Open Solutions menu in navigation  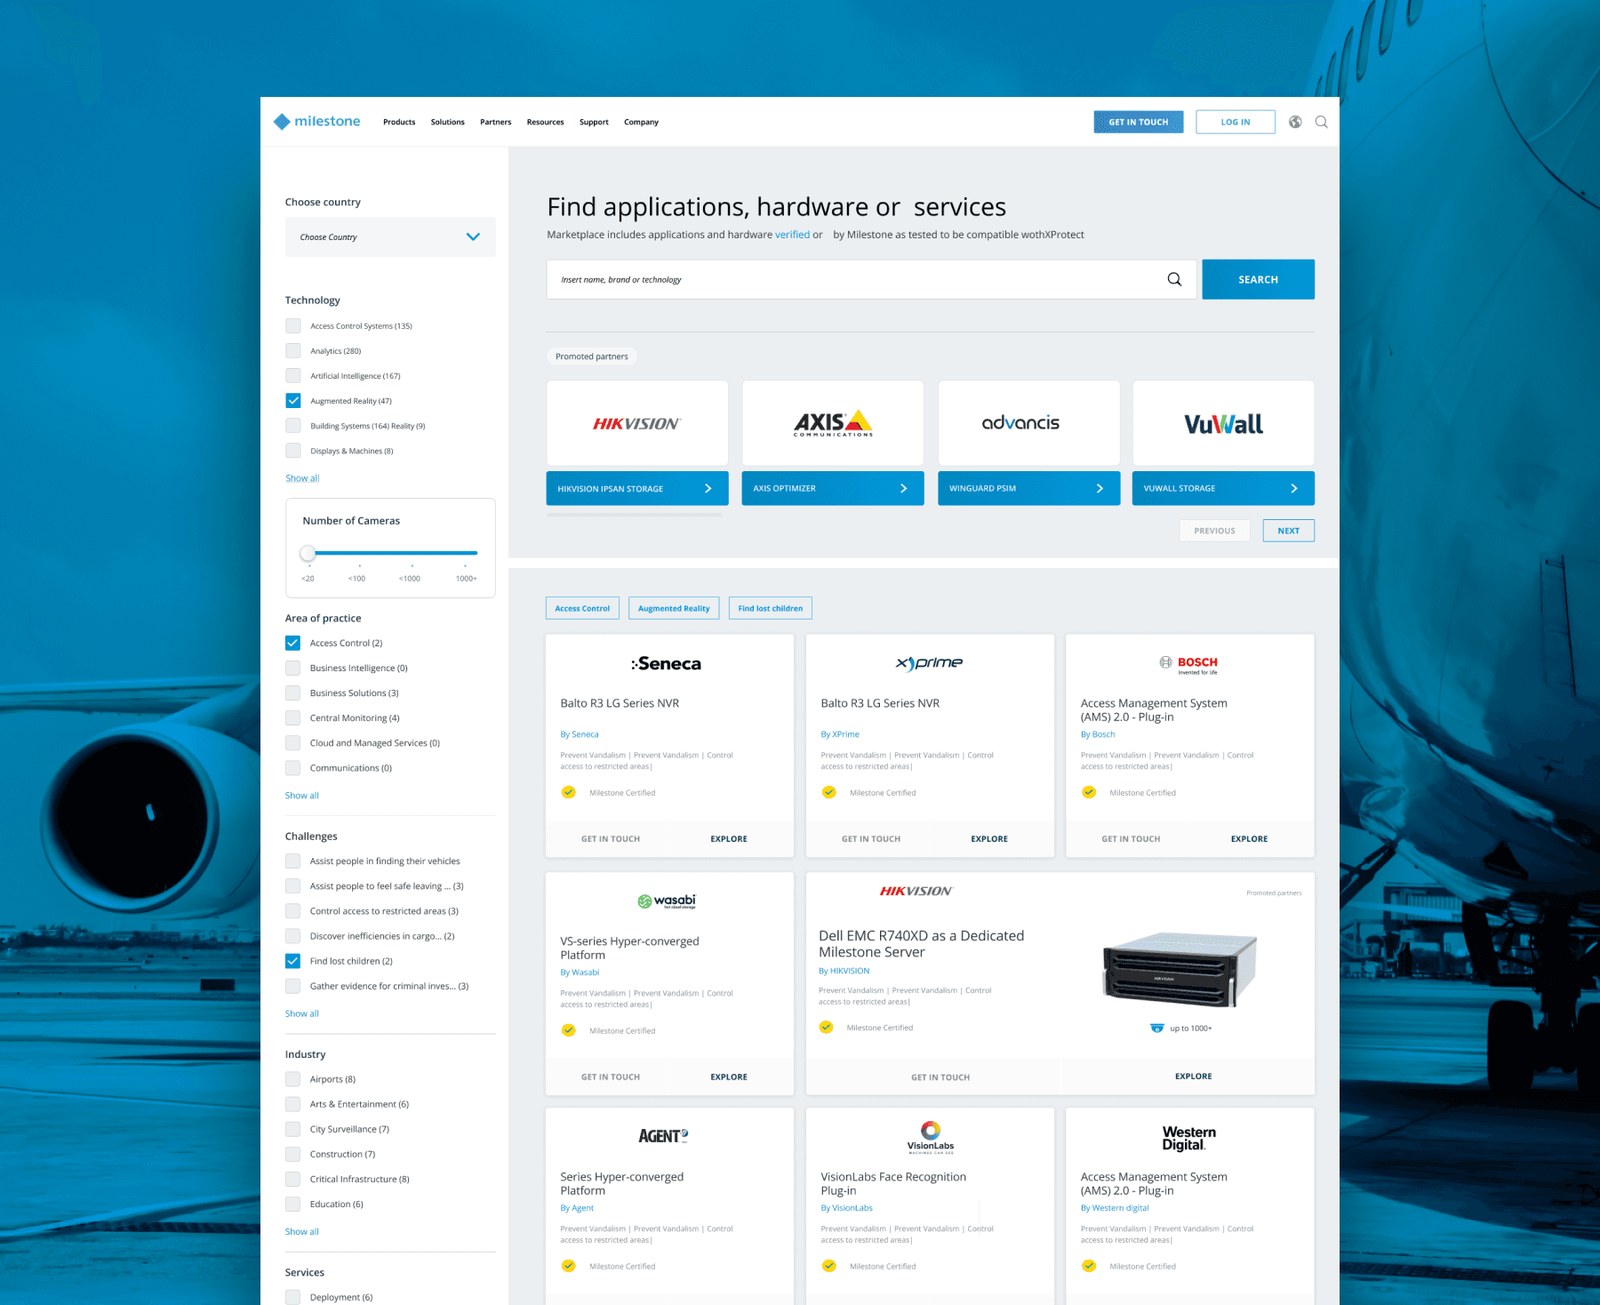pyautogui.click(x=447, y=122)
